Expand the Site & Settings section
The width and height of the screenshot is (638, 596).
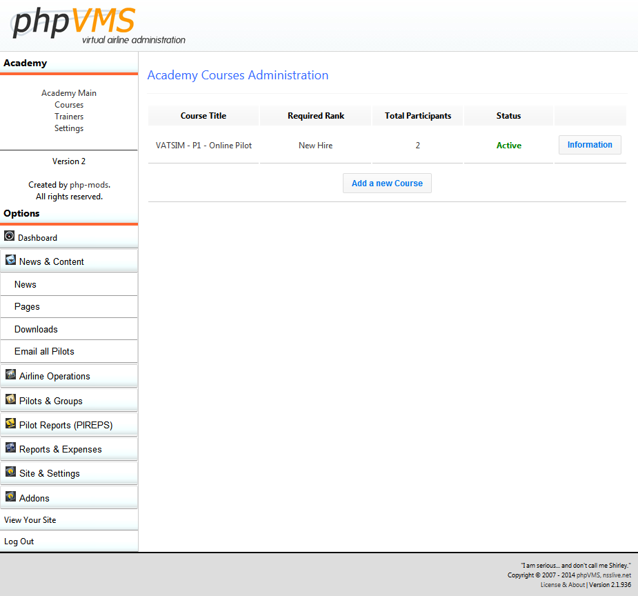click(69, 473)
